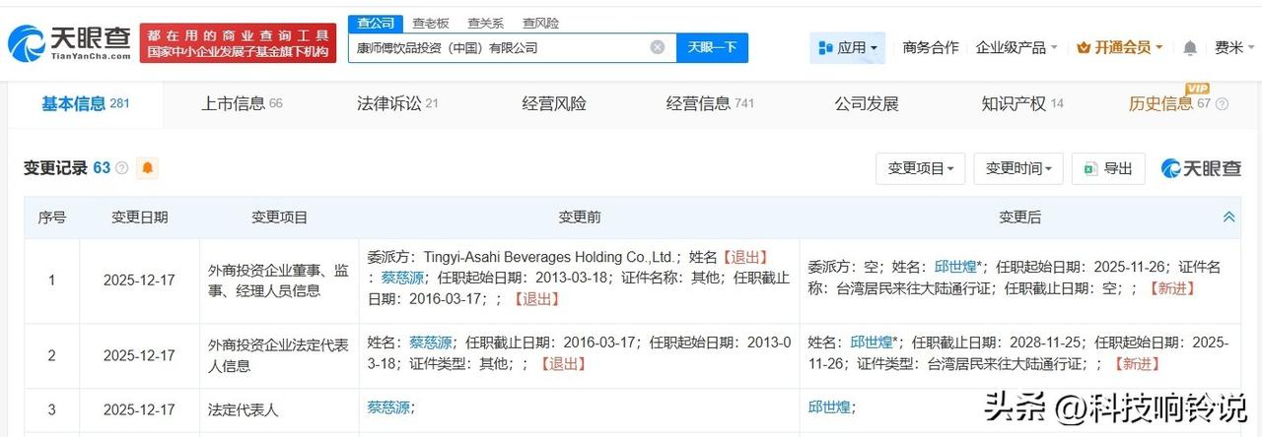Click 变更日期 column header
Image resolution: width=1262 pixels, height=437 pixels.
tap(139, 217)
